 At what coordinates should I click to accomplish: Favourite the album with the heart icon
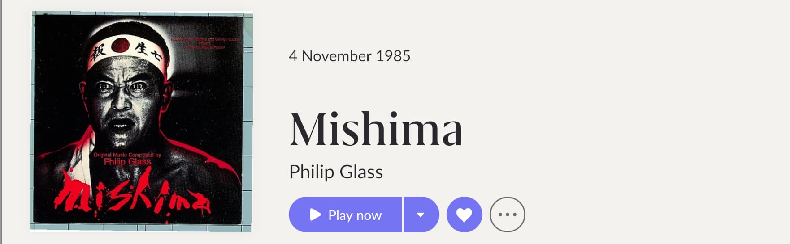point(464,215)
